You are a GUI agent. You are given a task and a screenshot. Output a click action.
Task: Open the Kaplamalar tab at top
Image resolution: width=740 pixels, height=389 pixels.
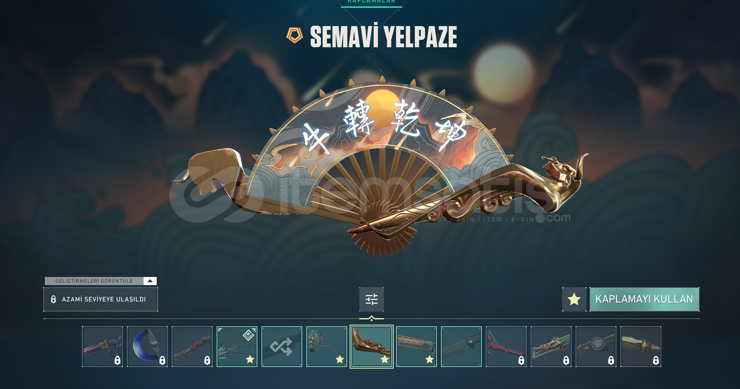pyautogui.click(x=371, y=2)
